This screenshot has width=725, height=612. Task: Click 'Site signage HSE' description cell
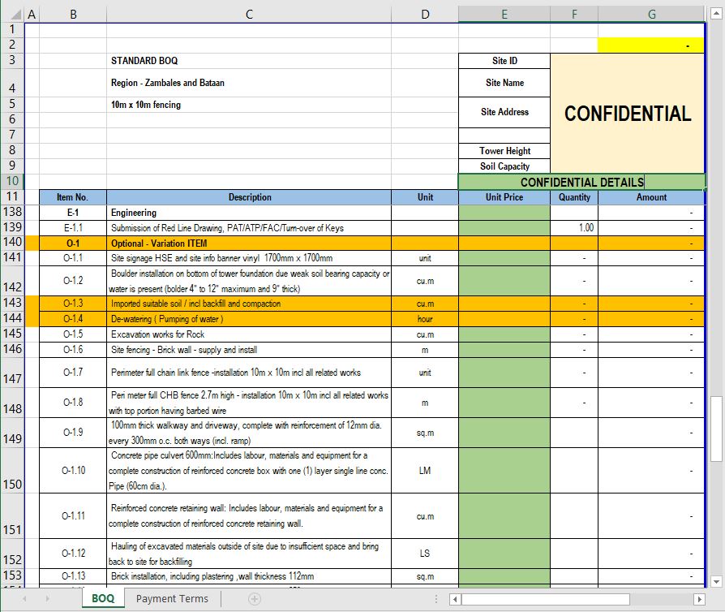pos(249,258)
